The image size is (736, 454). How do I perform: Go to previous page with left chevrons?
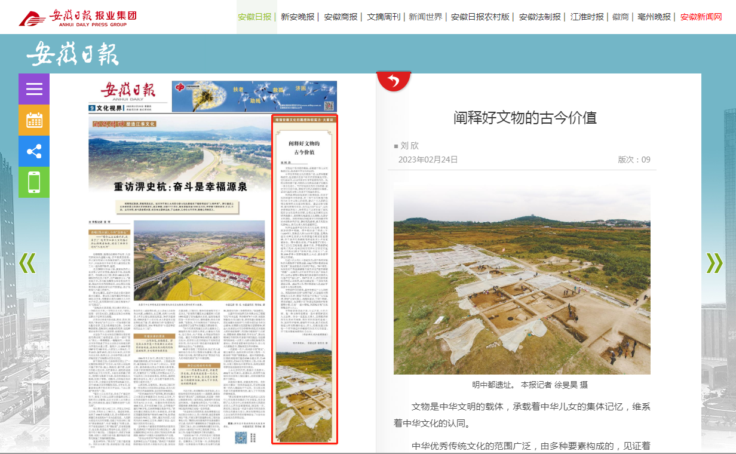coord(27,263)
